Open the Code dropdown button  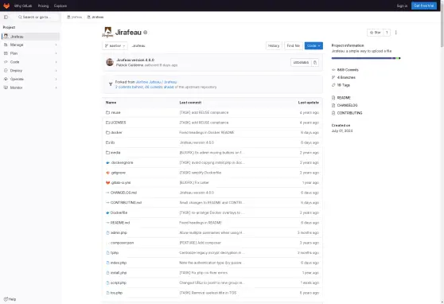(314, 45)
